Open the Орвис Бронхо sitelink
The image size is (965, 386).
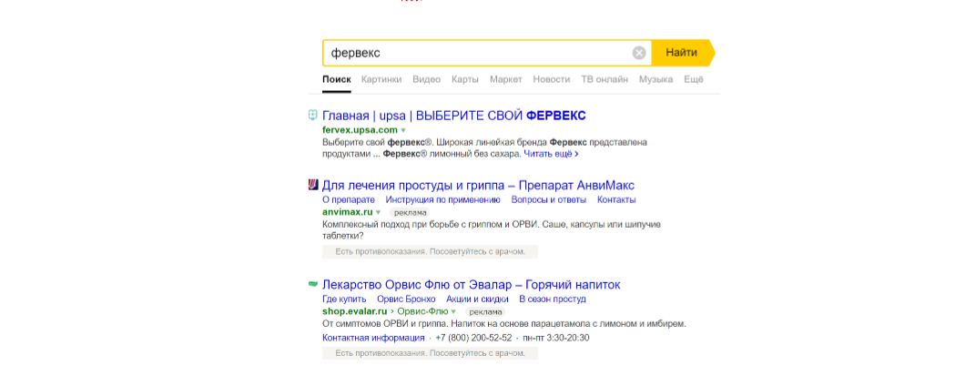406,300
